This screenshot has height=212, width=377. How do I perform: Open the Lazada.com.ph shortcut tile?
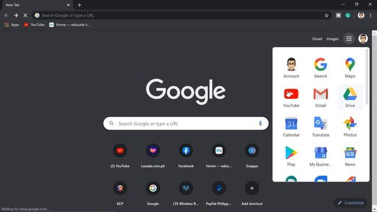pyautogui.click(x=153, y=155)
